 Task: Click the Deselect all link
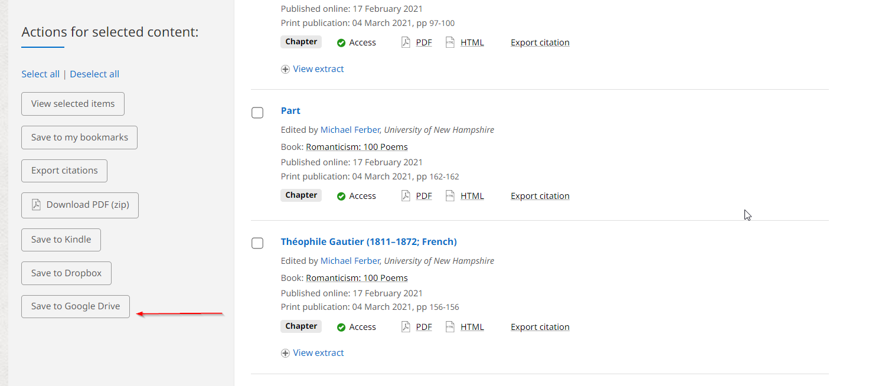point(94,74)
